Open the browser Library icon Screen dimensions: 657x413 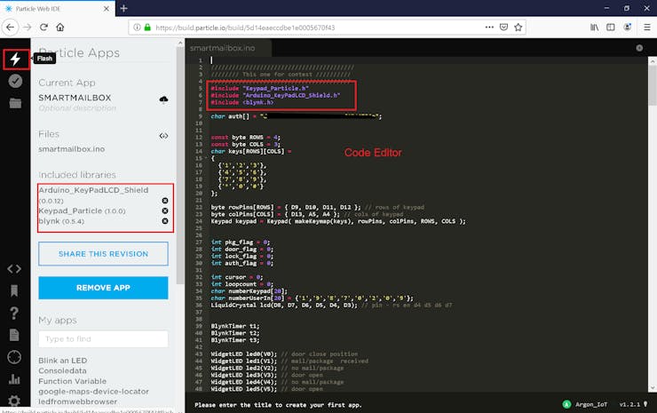(594, 28)
